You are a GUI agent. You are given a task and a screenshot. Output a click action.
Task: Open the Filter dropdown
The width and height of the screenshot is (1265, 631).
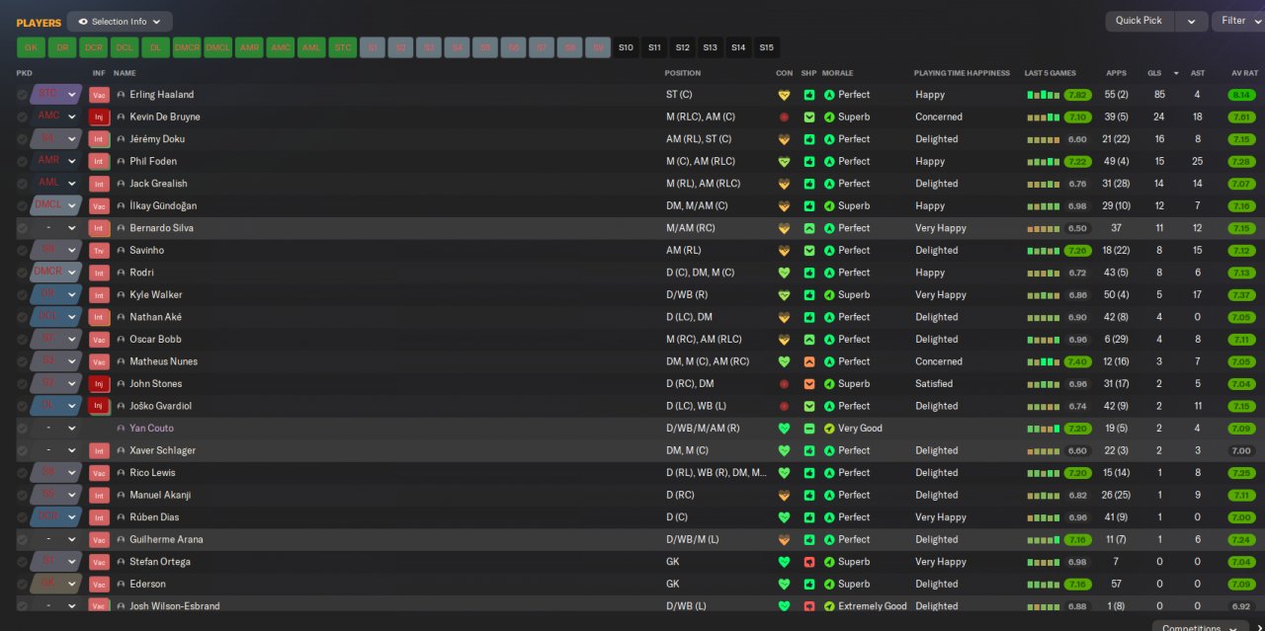pos(1241,21)
